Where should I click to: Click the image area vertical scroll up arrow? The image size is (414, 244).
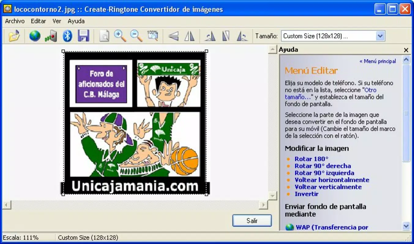pyautogui.click(x=272, y=50)
